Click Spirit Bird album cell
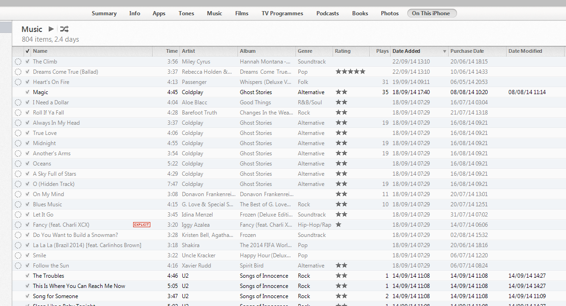Image resolution: width=566 pixels, height=306 pixels. [251, 266]
